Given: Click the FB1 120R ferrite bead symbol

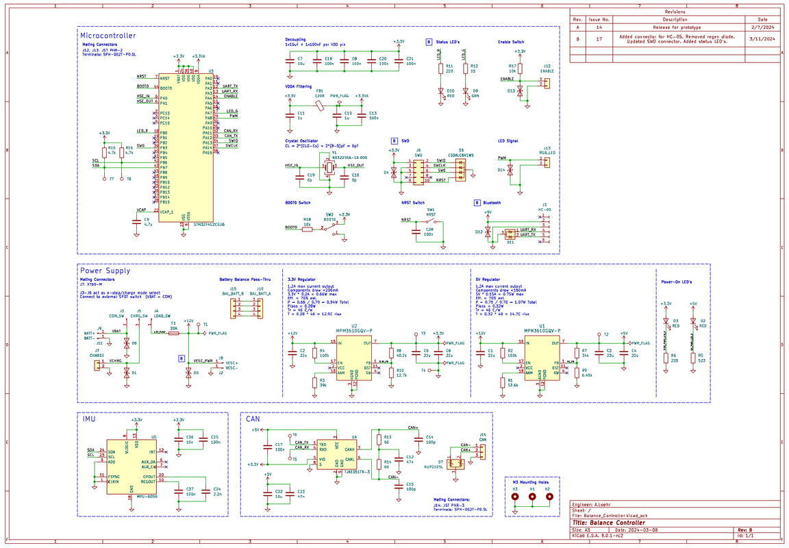Looking at the screenshot, I should pos(320,105).
